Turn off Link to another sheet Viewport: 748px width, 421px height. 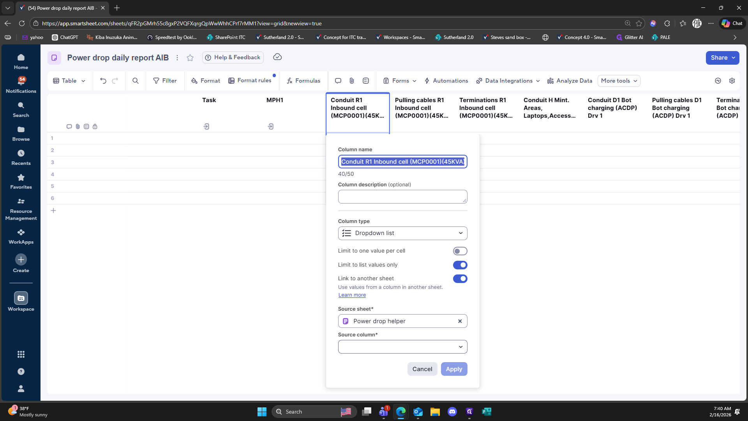tap(460, 279)
